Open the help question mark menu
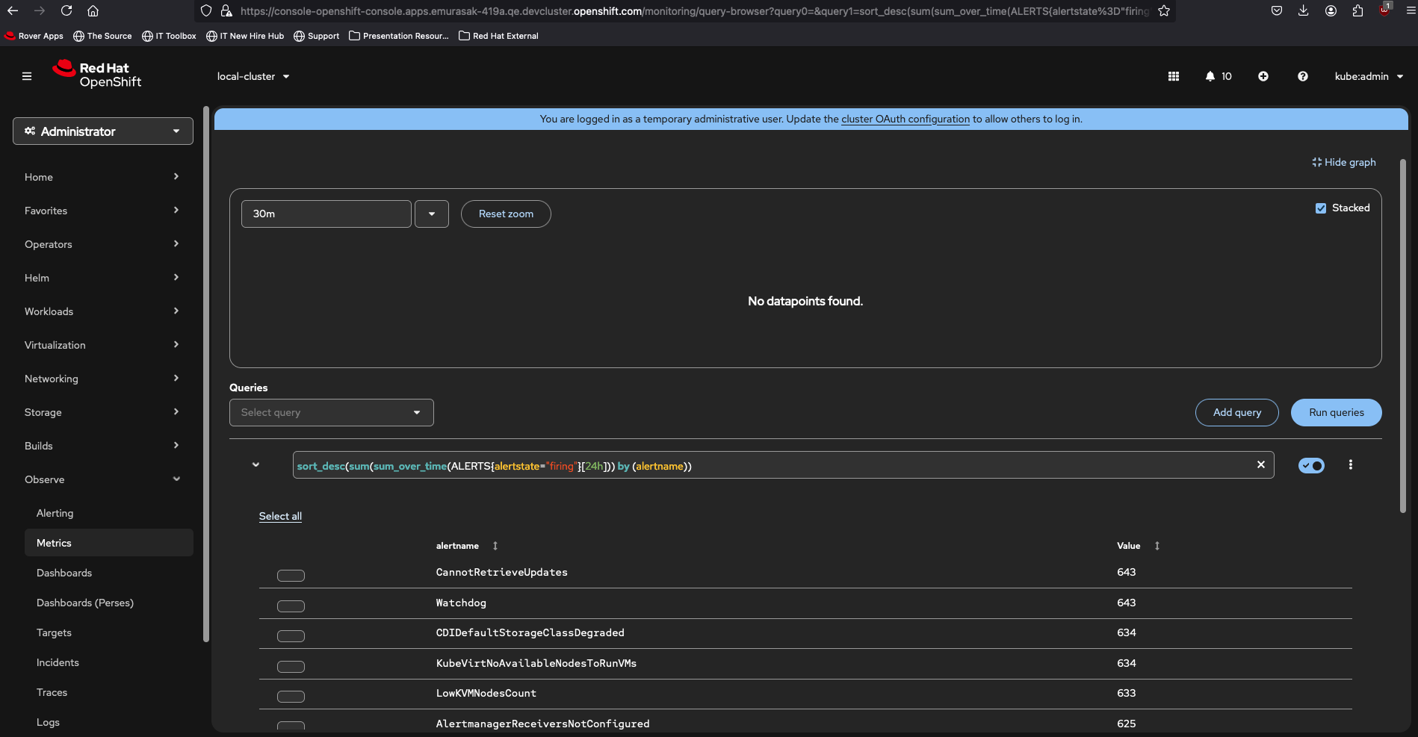The height and width of the screenshot is (737, 1418). [1303, 76]
